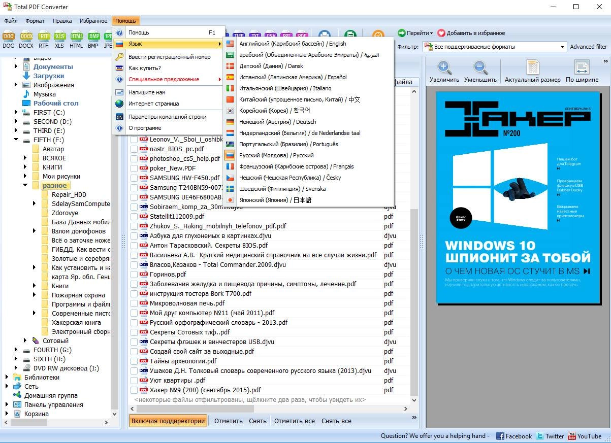Select Корейский language entry

click(309, 111)
